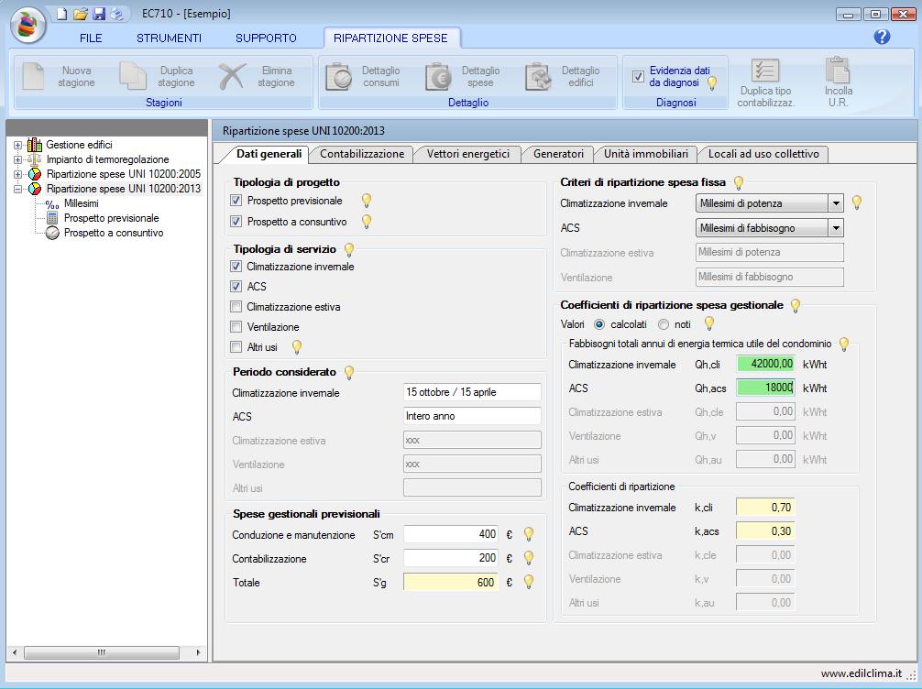
Task: Switch to Locali ad uso collettivo tab
Action: click(763, 154)
